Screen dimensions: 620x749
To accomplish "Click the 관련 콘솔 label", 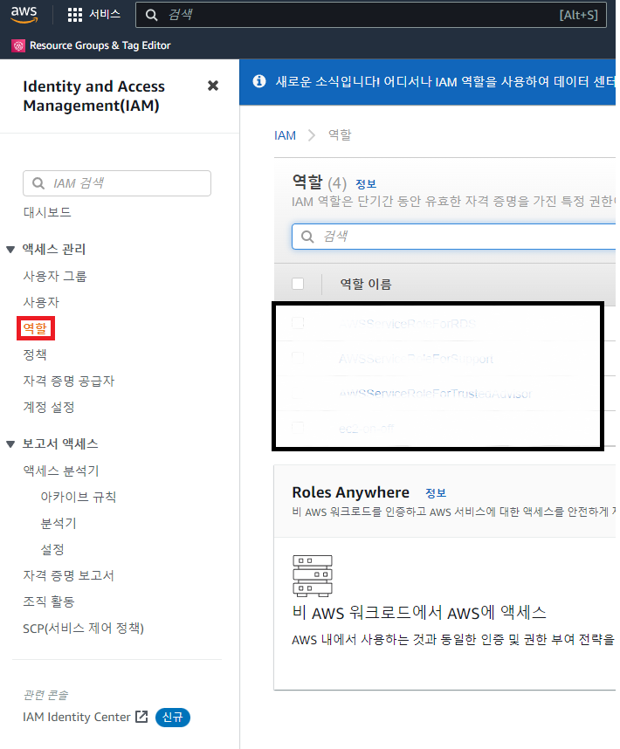I will pos(46,695).
